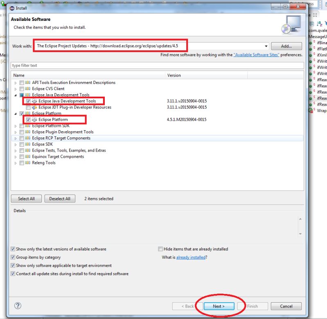Select the Wrap item in background outline

(322, 111)
